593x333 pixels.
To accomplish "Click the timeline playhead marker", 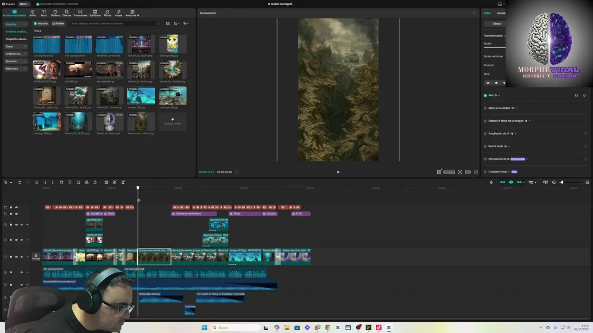I will [138, 188].
